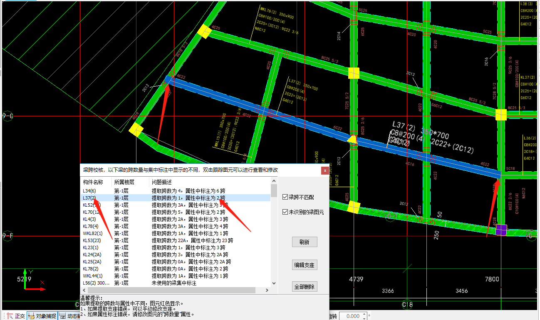Click the list's horizontal scroll left arrow

tap(84, 290)
